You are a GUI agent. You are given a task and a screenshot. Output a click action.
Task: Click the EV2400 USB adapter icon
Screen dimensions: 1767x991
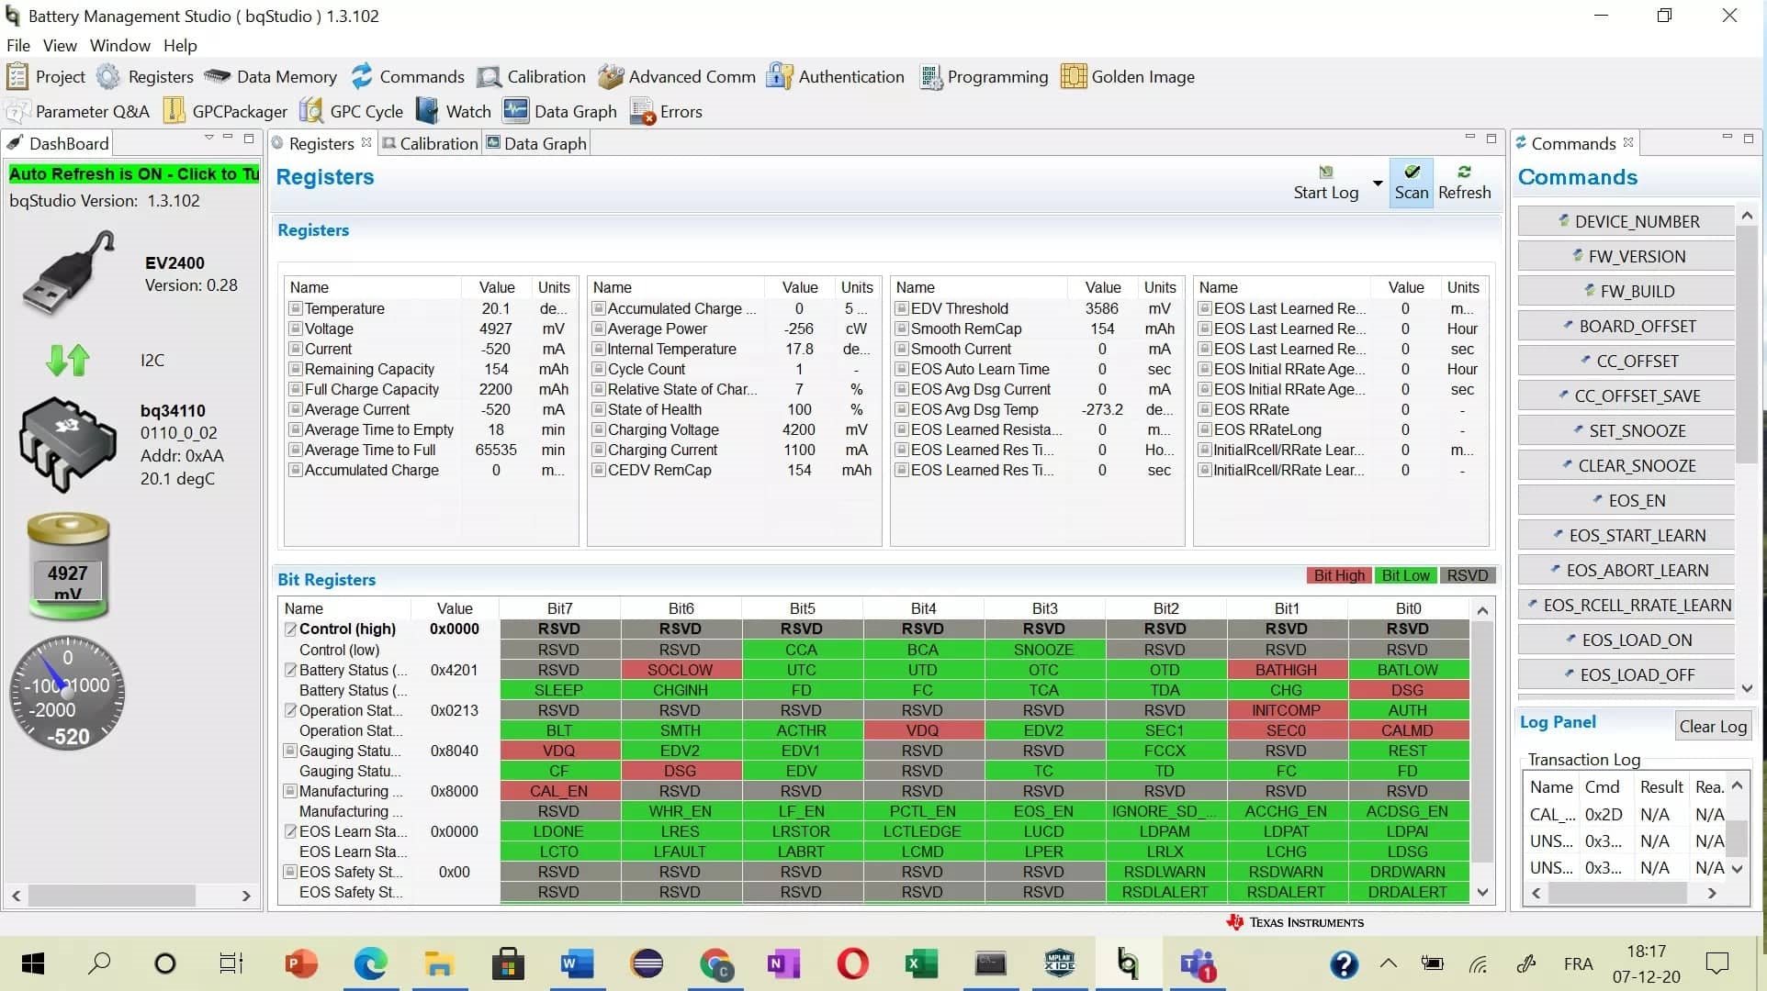pyautogui.click(x=70, y=273)
